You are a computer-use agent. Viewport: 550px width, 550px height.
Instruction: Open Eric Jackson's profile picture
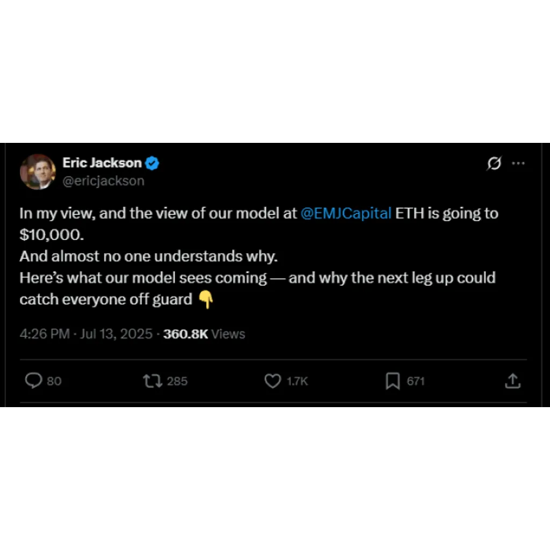(x=38, y=172)
